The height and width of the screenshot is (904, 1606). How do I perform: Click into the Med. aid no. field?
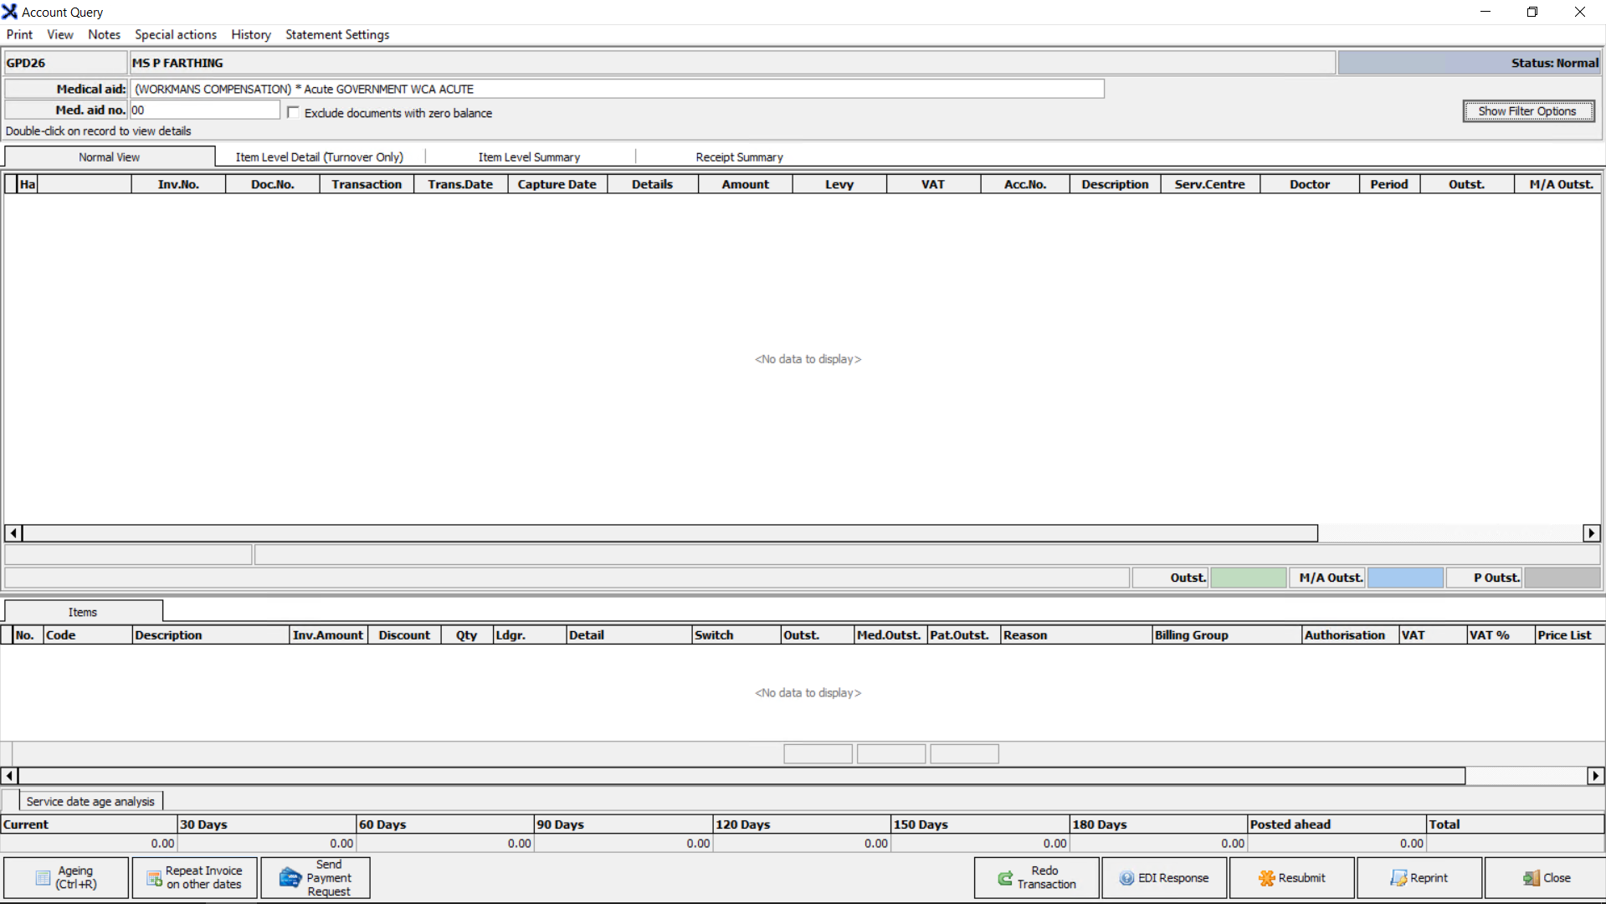click(x=205, y=110)
